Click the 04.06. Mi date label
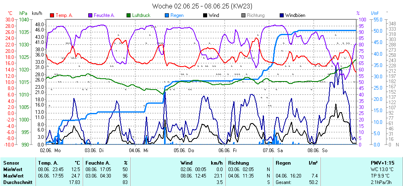Viewport: 403px width, 186px height. (x=139, y=150)
